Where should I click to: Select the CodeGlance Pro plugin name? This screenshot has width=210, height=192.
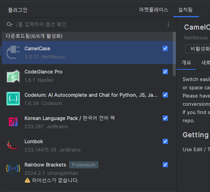(44, 72)
